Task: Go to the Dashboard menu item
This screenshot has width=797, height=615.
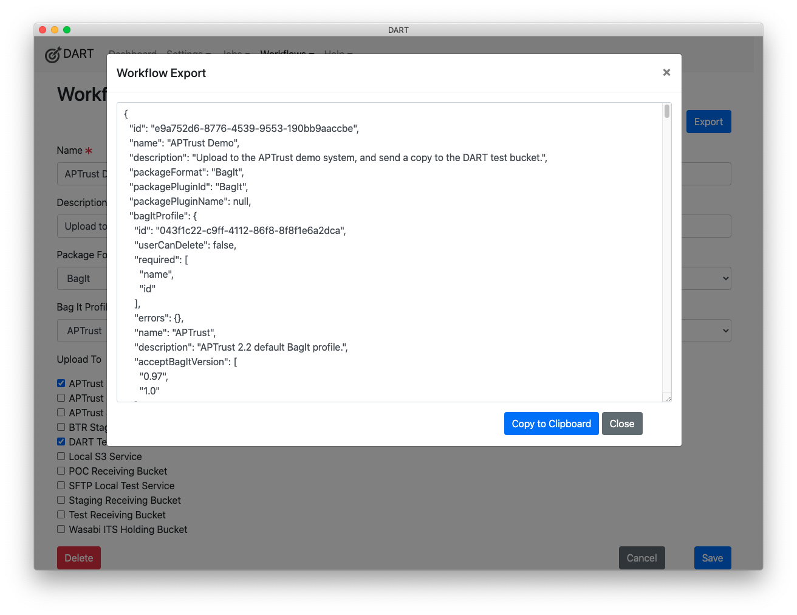Action: [132, 54]
